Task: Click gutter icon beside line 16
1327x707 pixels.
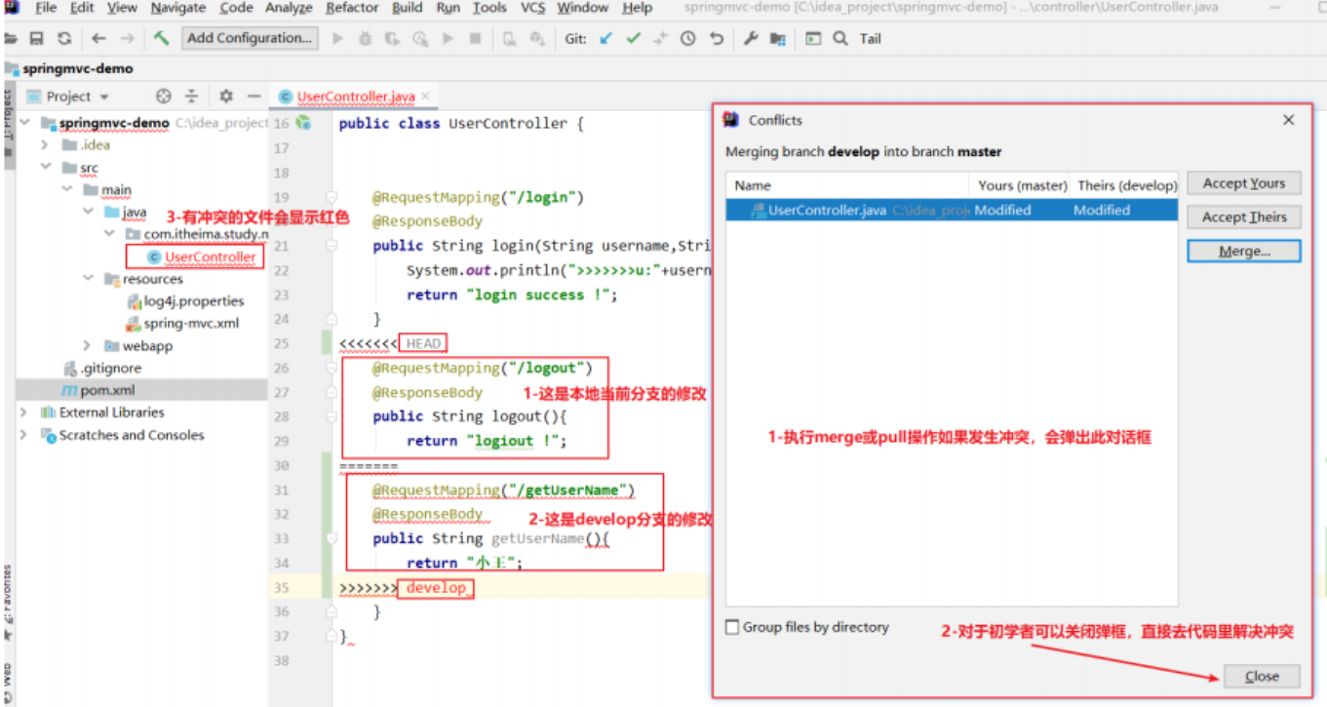Action: click(304, 123)
